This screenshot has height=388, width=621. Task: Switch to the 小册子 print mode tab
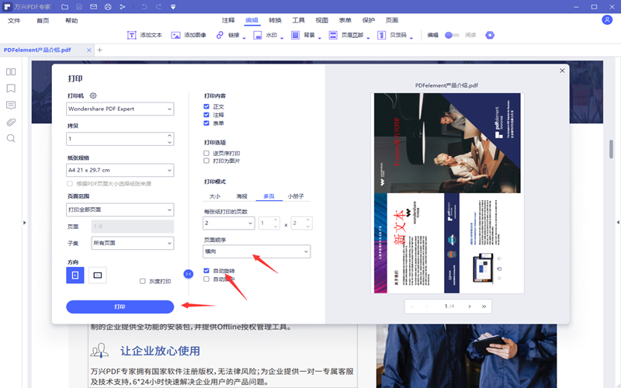pyautogui.click(x=296, y=196)
